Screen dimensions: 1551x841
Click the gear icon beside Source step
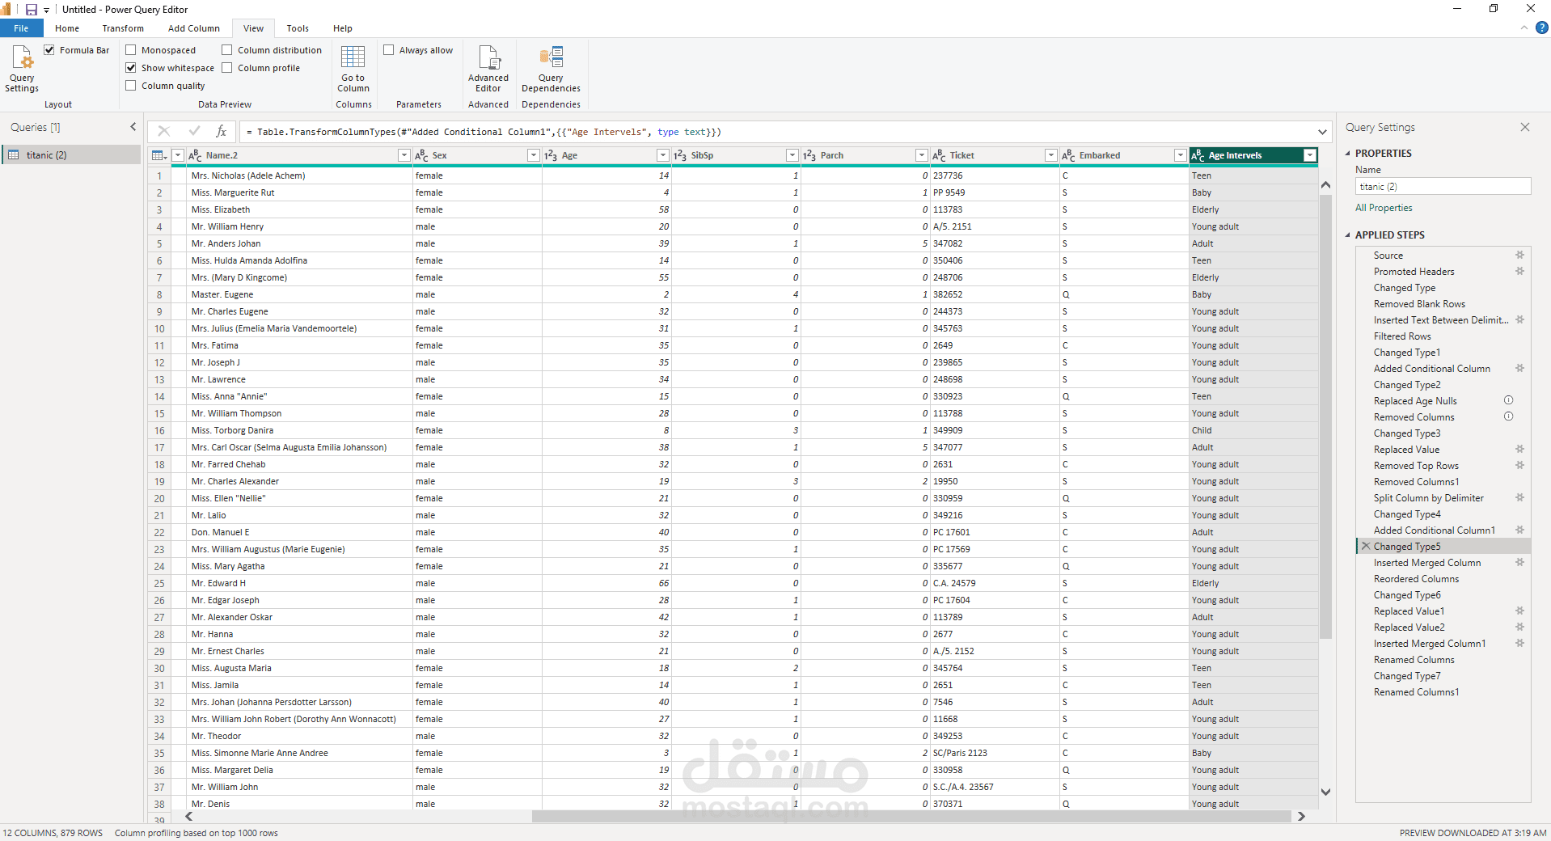click(x=1519, y=256)
